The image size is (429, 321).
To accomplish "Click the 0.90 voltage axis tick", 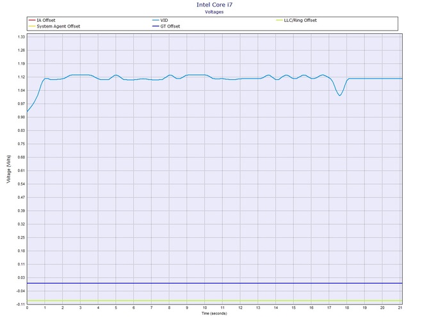I will 22,117.
